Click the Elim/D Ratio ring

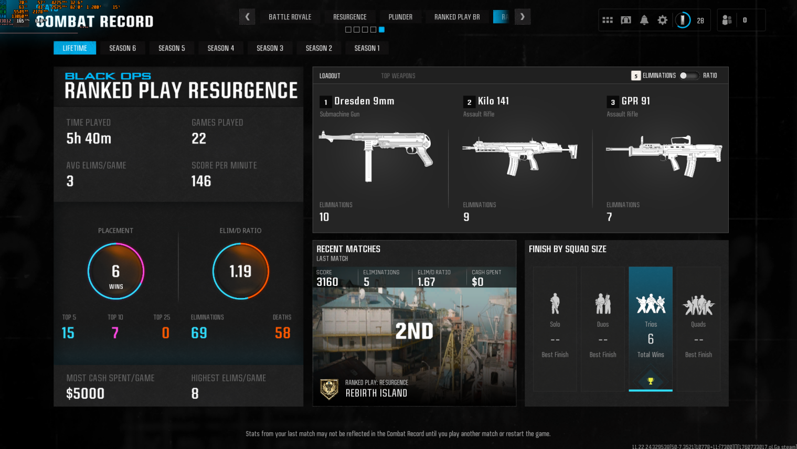pyautogui.click(x=240, y=271)
